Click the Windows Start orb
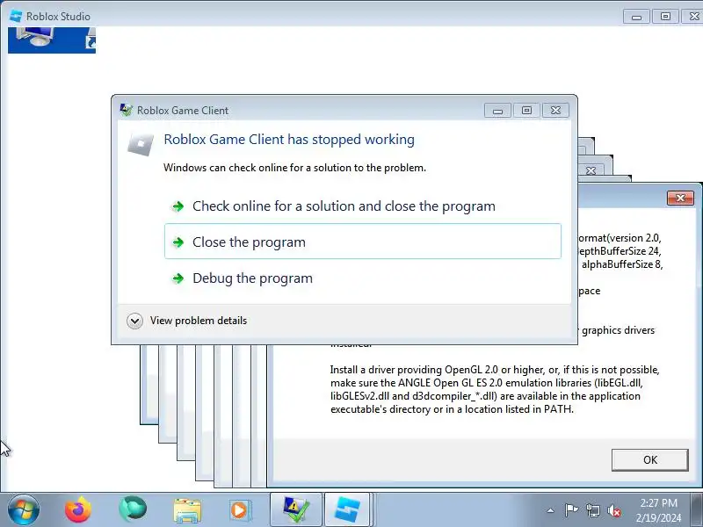The image size is (703, 527). (23, 509)
